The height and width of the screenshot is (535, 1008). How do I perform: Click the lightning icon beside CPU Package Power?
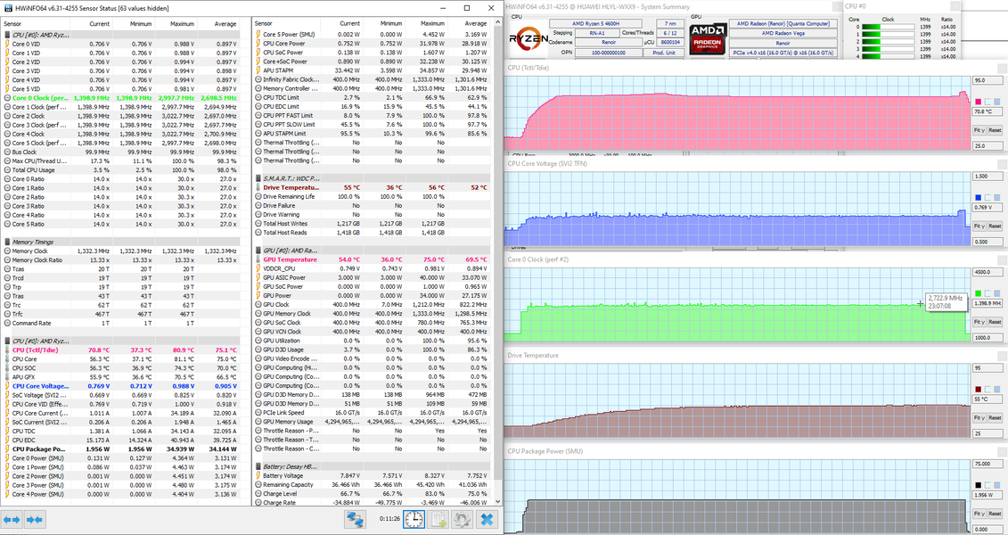click(7, 449)
